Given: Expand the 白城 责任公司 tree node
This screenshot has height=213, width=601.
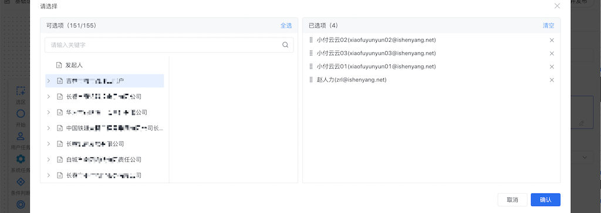Looking at the screenshot, I should click(49, 160).
